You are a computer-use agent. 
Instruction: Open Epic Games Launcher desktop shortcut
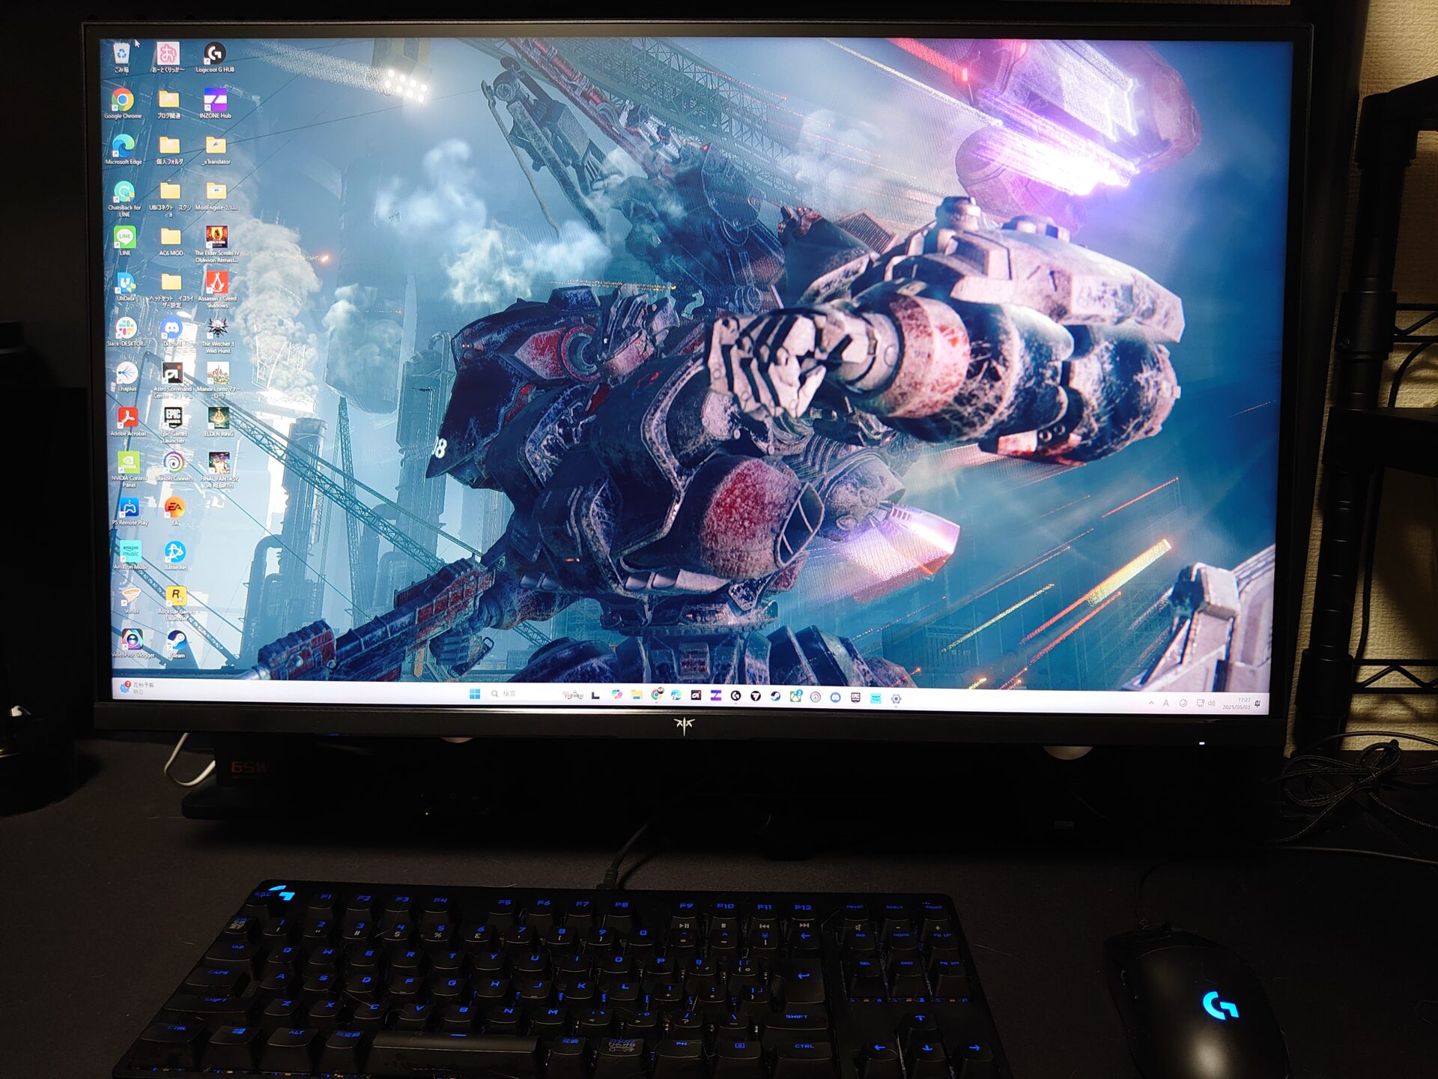click(x=173, y=424)
